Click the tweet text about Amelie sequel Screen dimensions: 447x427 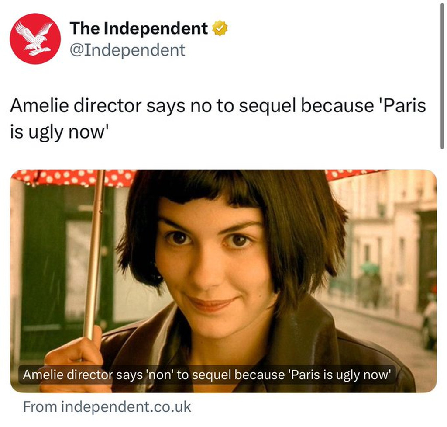coord(218,118)
